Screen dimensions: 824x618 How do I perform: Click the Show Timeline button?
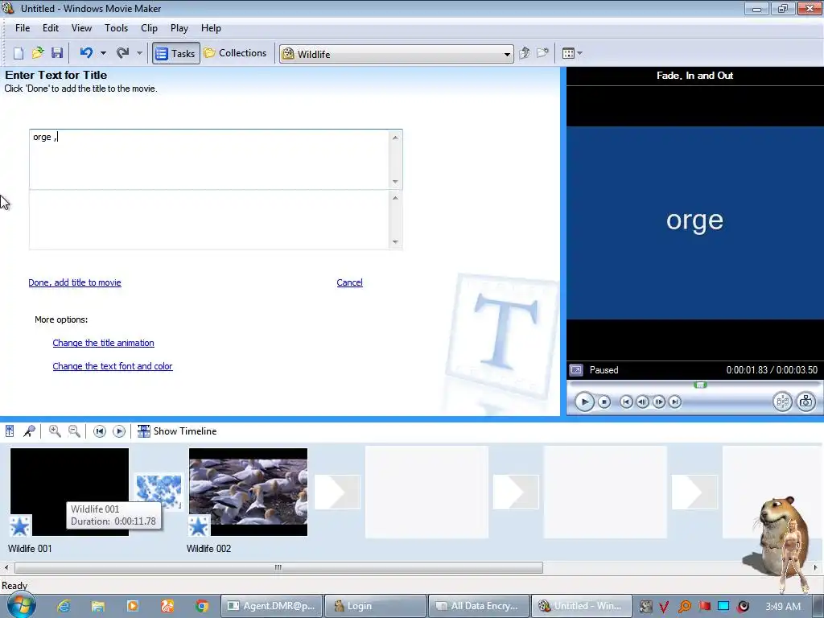pos(177,431)
